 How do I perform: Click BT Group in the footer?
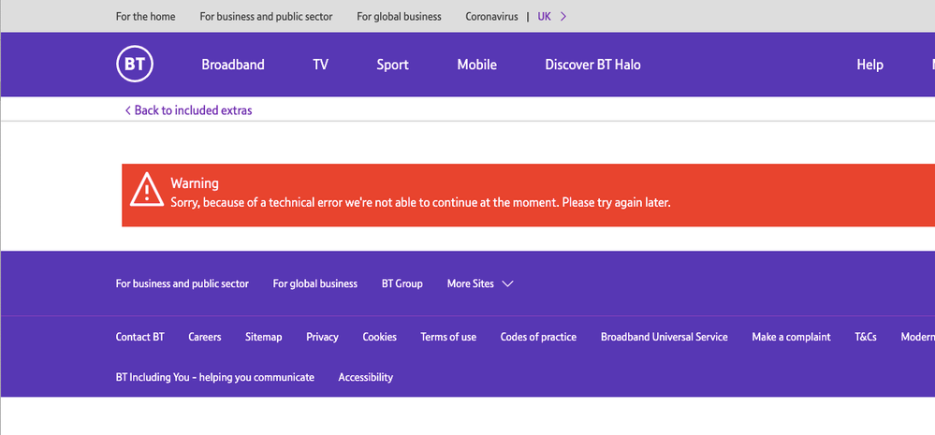point(402,283)
